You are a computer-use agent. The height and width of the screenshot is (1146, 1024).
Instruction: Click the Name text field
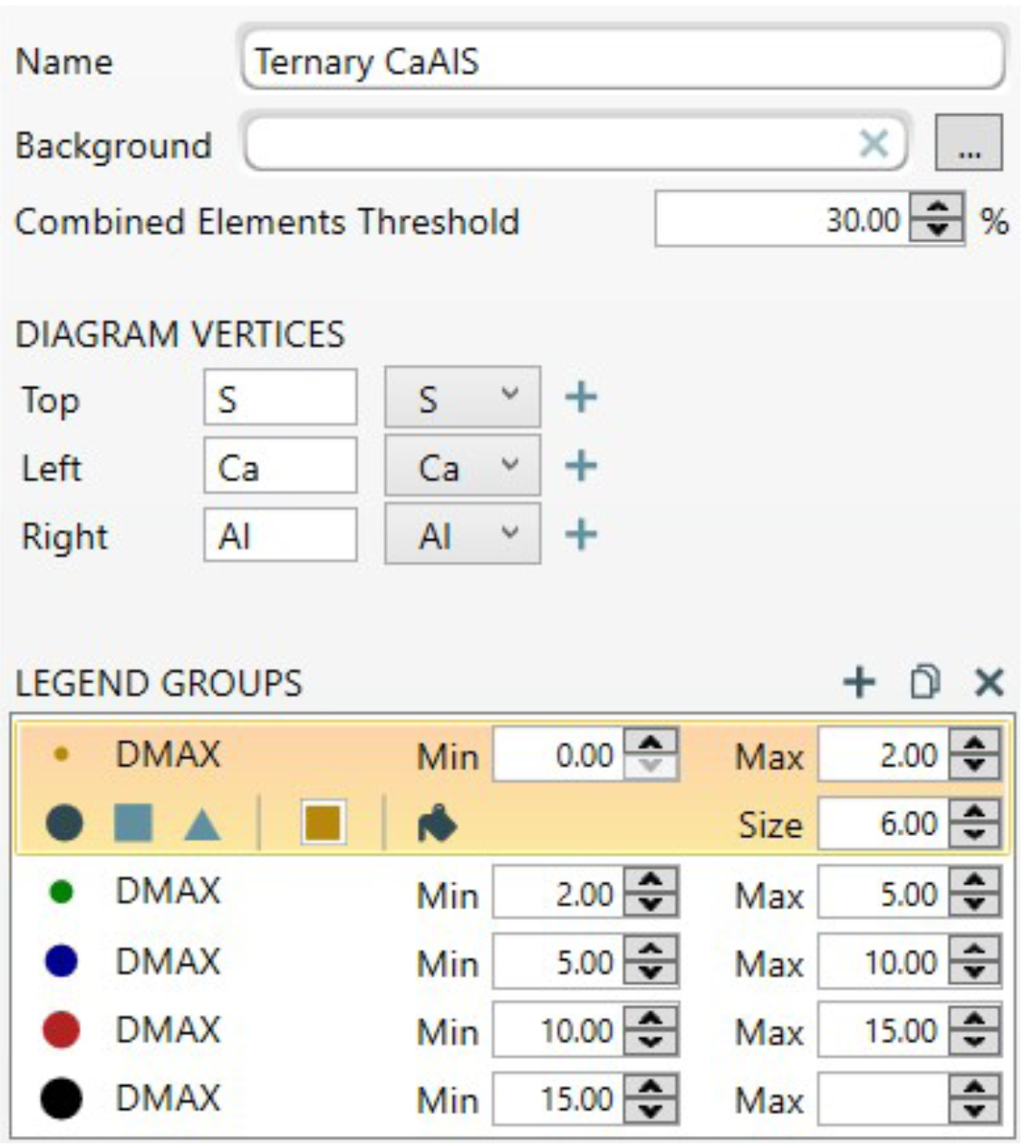[623, 62]
